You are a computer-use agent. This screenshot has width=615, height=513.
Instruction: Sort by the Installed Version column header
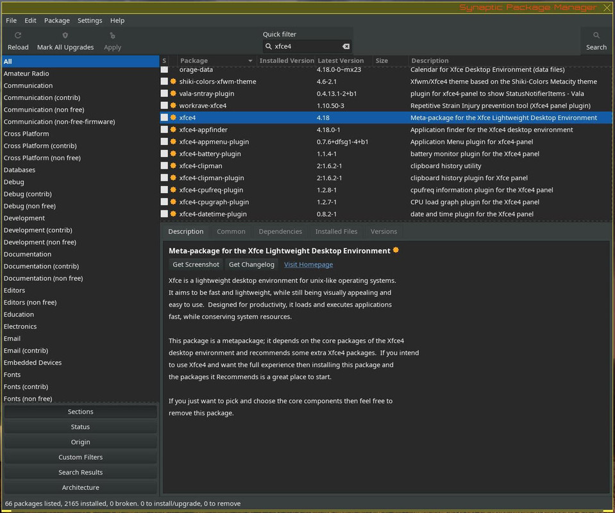(x=286, y=60)
